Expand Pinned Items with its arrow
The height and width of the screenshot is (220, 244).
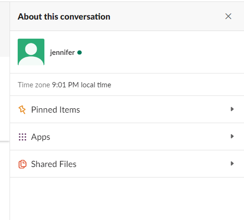tap(232, 109)
